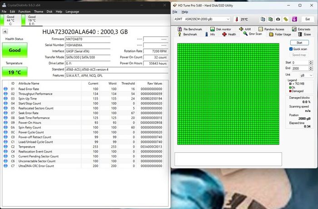Open the Function menu in CrystalDiskInfo
The width and height of the screenshot is (318, 209).
(x=25, y=11)
